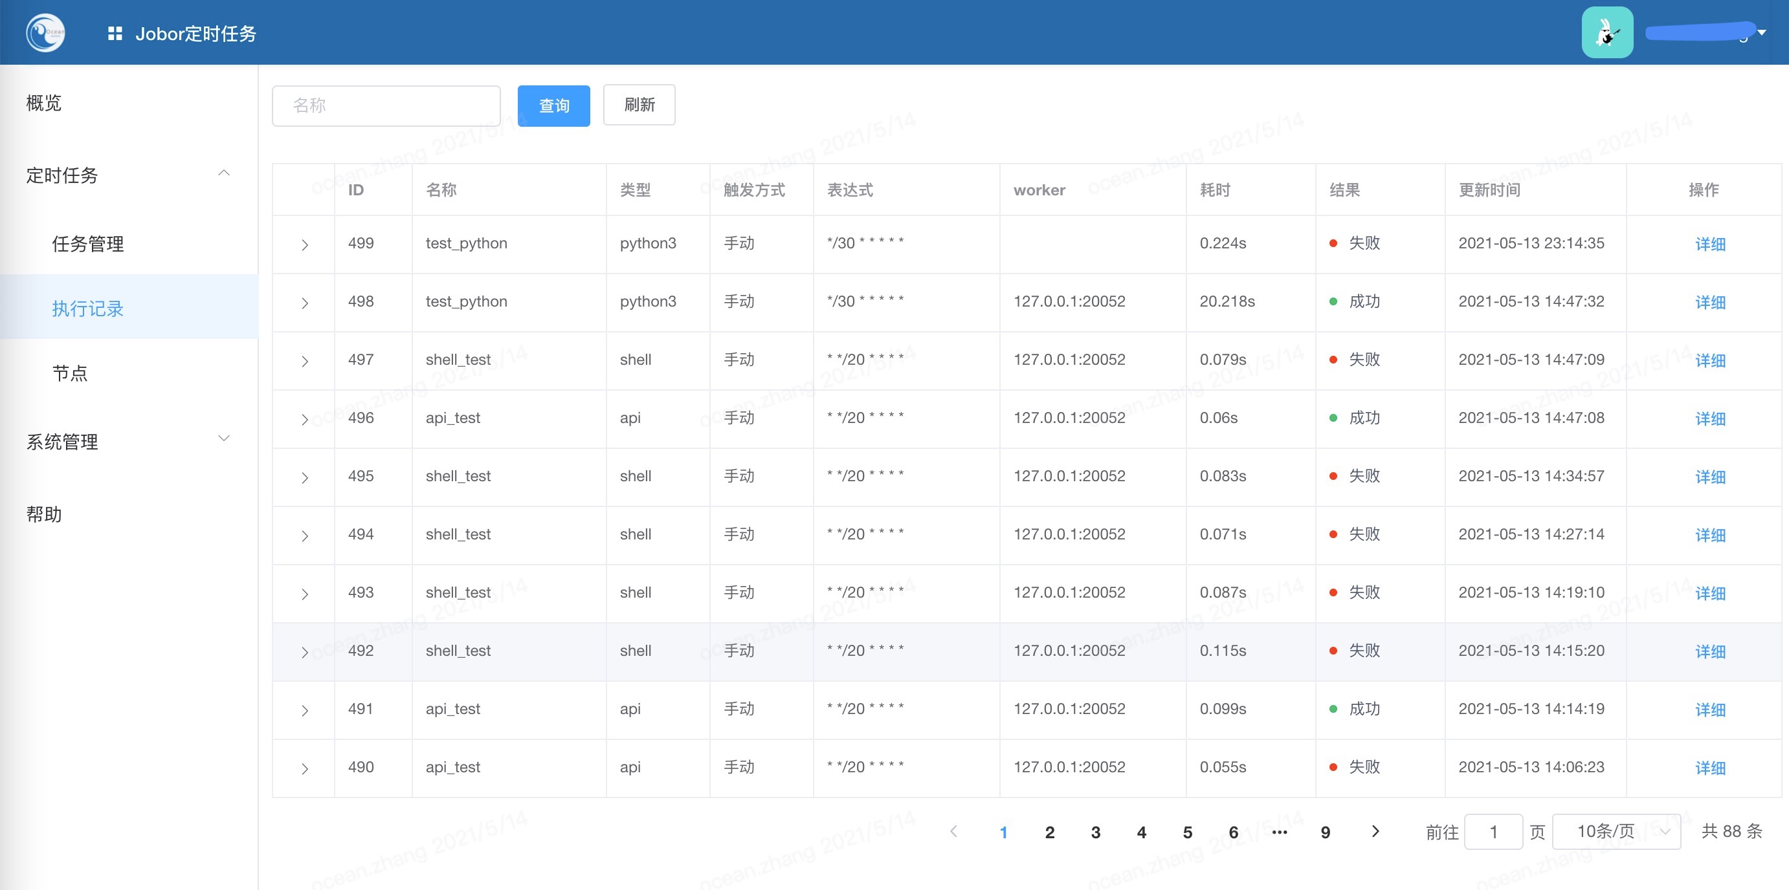Go to next page arrow
Image resolution: width=1789 pixels, height=890 pixels.
1375,831
